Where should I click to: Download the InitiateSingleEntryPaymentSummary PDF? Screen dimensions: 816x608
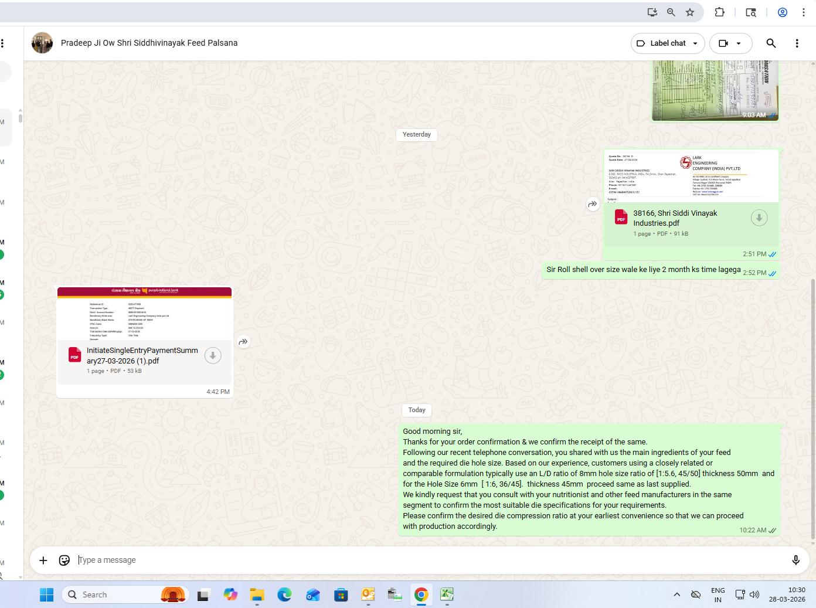(x=213, y=355)
